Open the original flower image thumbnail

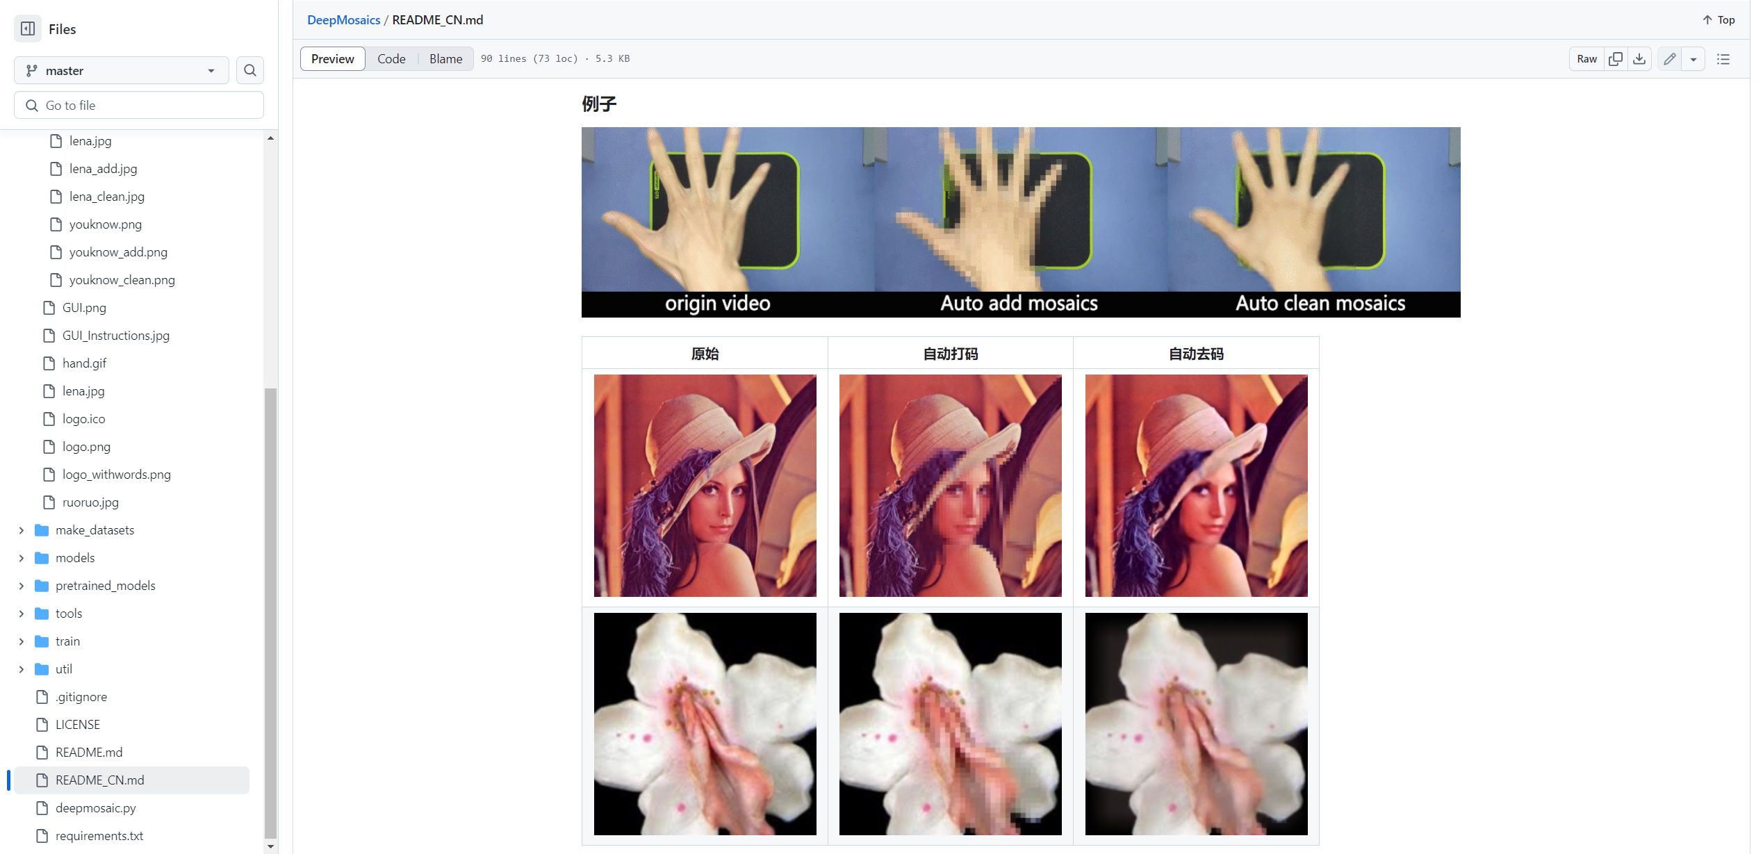[x=705, y=724]
